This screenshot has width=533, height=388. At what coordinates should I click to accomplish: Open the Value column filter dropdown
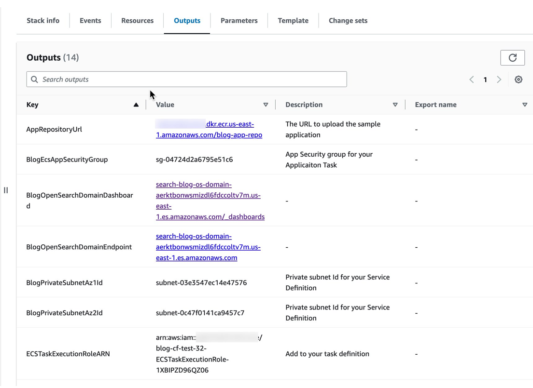[266, 105]
